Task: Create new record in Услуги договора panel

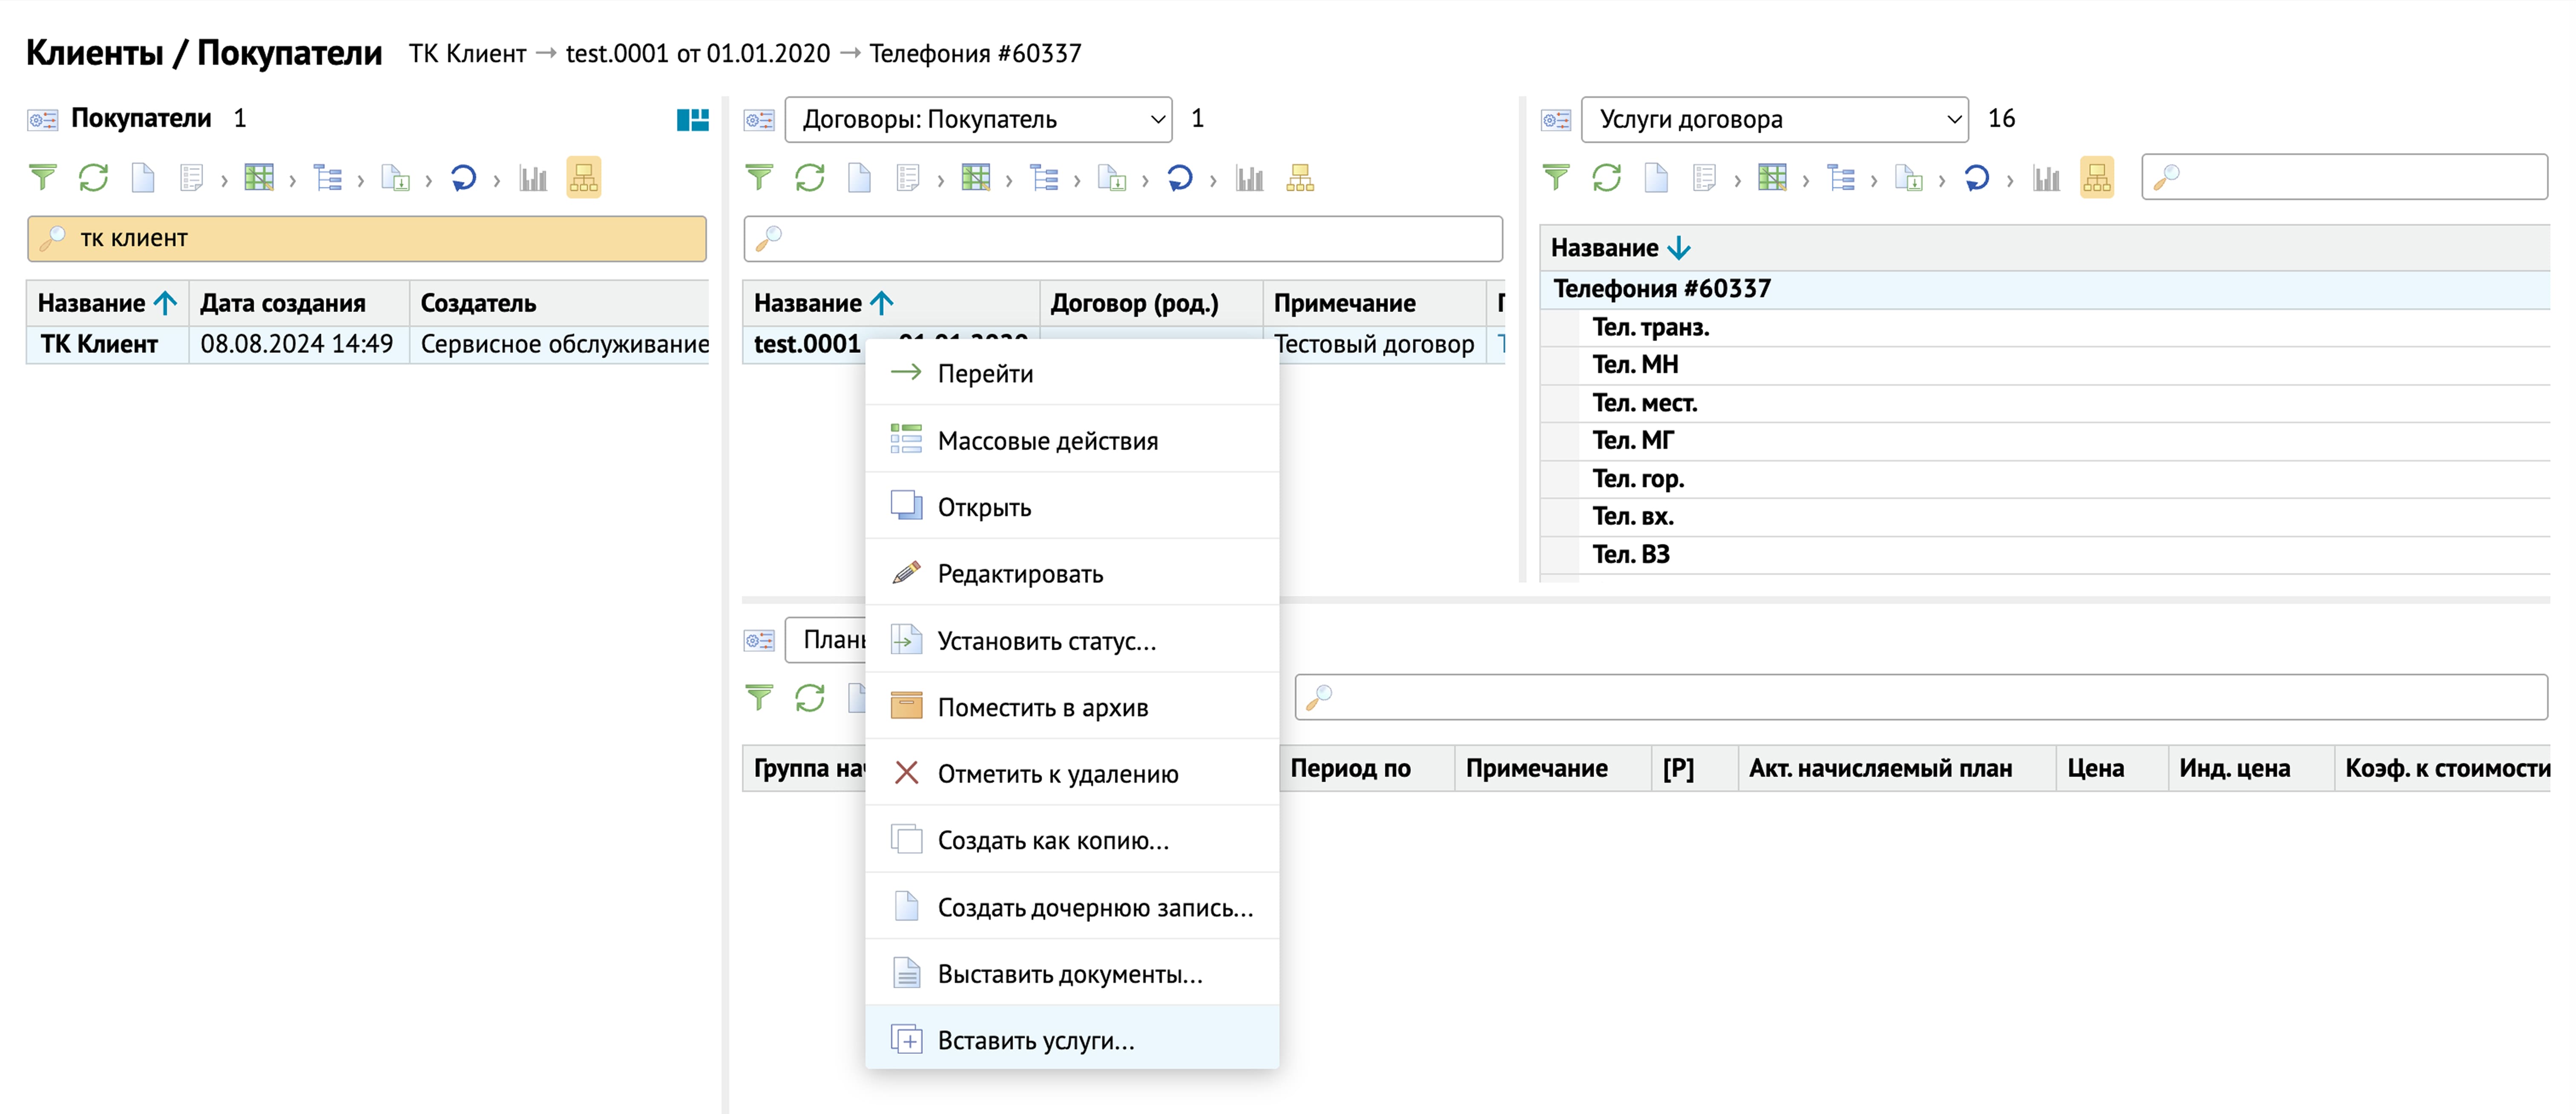Action: [x=1656, y=178]
